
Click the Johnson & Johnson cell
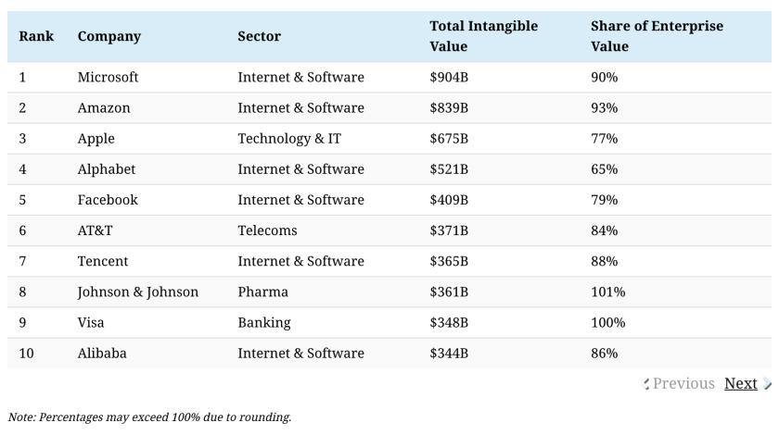138,292
